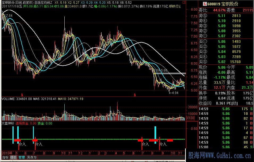
Task: Click the 净资 6.04 field
Action: click(212, 98)
